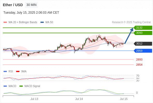The image size is (153, 103).
Task: Click the Jul 15 date axis label
Action: click(x=124, y=99)
